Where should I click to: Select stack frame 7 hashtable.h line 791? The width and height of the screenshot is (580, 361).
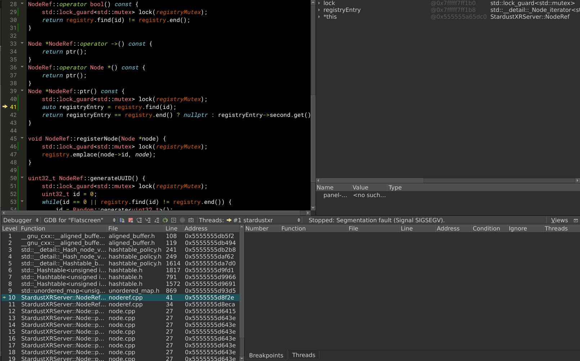click(x=120, y=277)
